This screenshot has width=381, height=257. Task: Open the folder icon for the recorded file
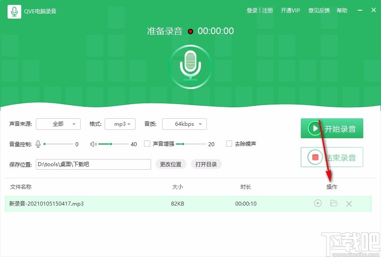[334, 203]
